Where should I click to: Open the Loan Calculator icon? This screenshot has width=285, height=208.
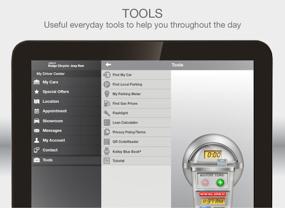coord(107,122)
